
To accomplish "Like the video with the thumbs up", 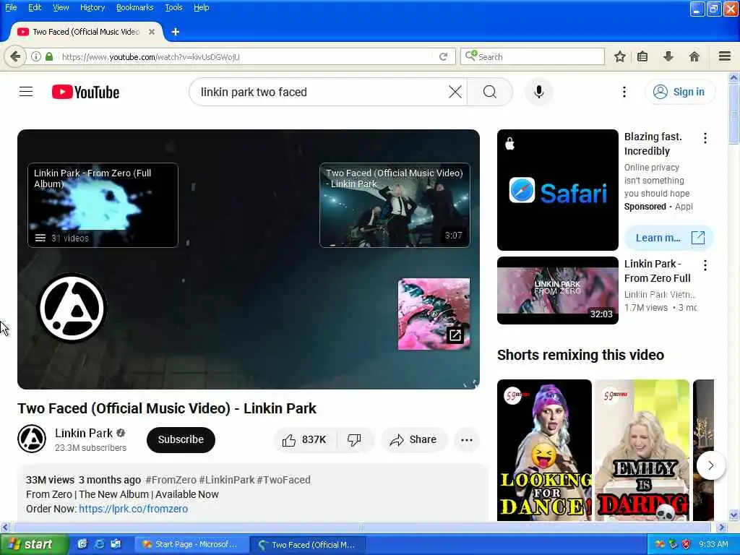I will pyautogui.click(x=304, y=439).
